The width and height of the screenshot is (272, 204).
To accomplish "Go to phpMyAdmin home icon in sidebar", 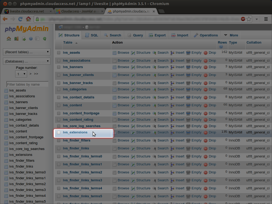I will pos(9,39).
